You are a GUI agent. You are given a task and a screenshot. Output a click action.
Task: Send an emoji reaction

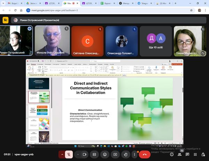(x=104, y=154)
